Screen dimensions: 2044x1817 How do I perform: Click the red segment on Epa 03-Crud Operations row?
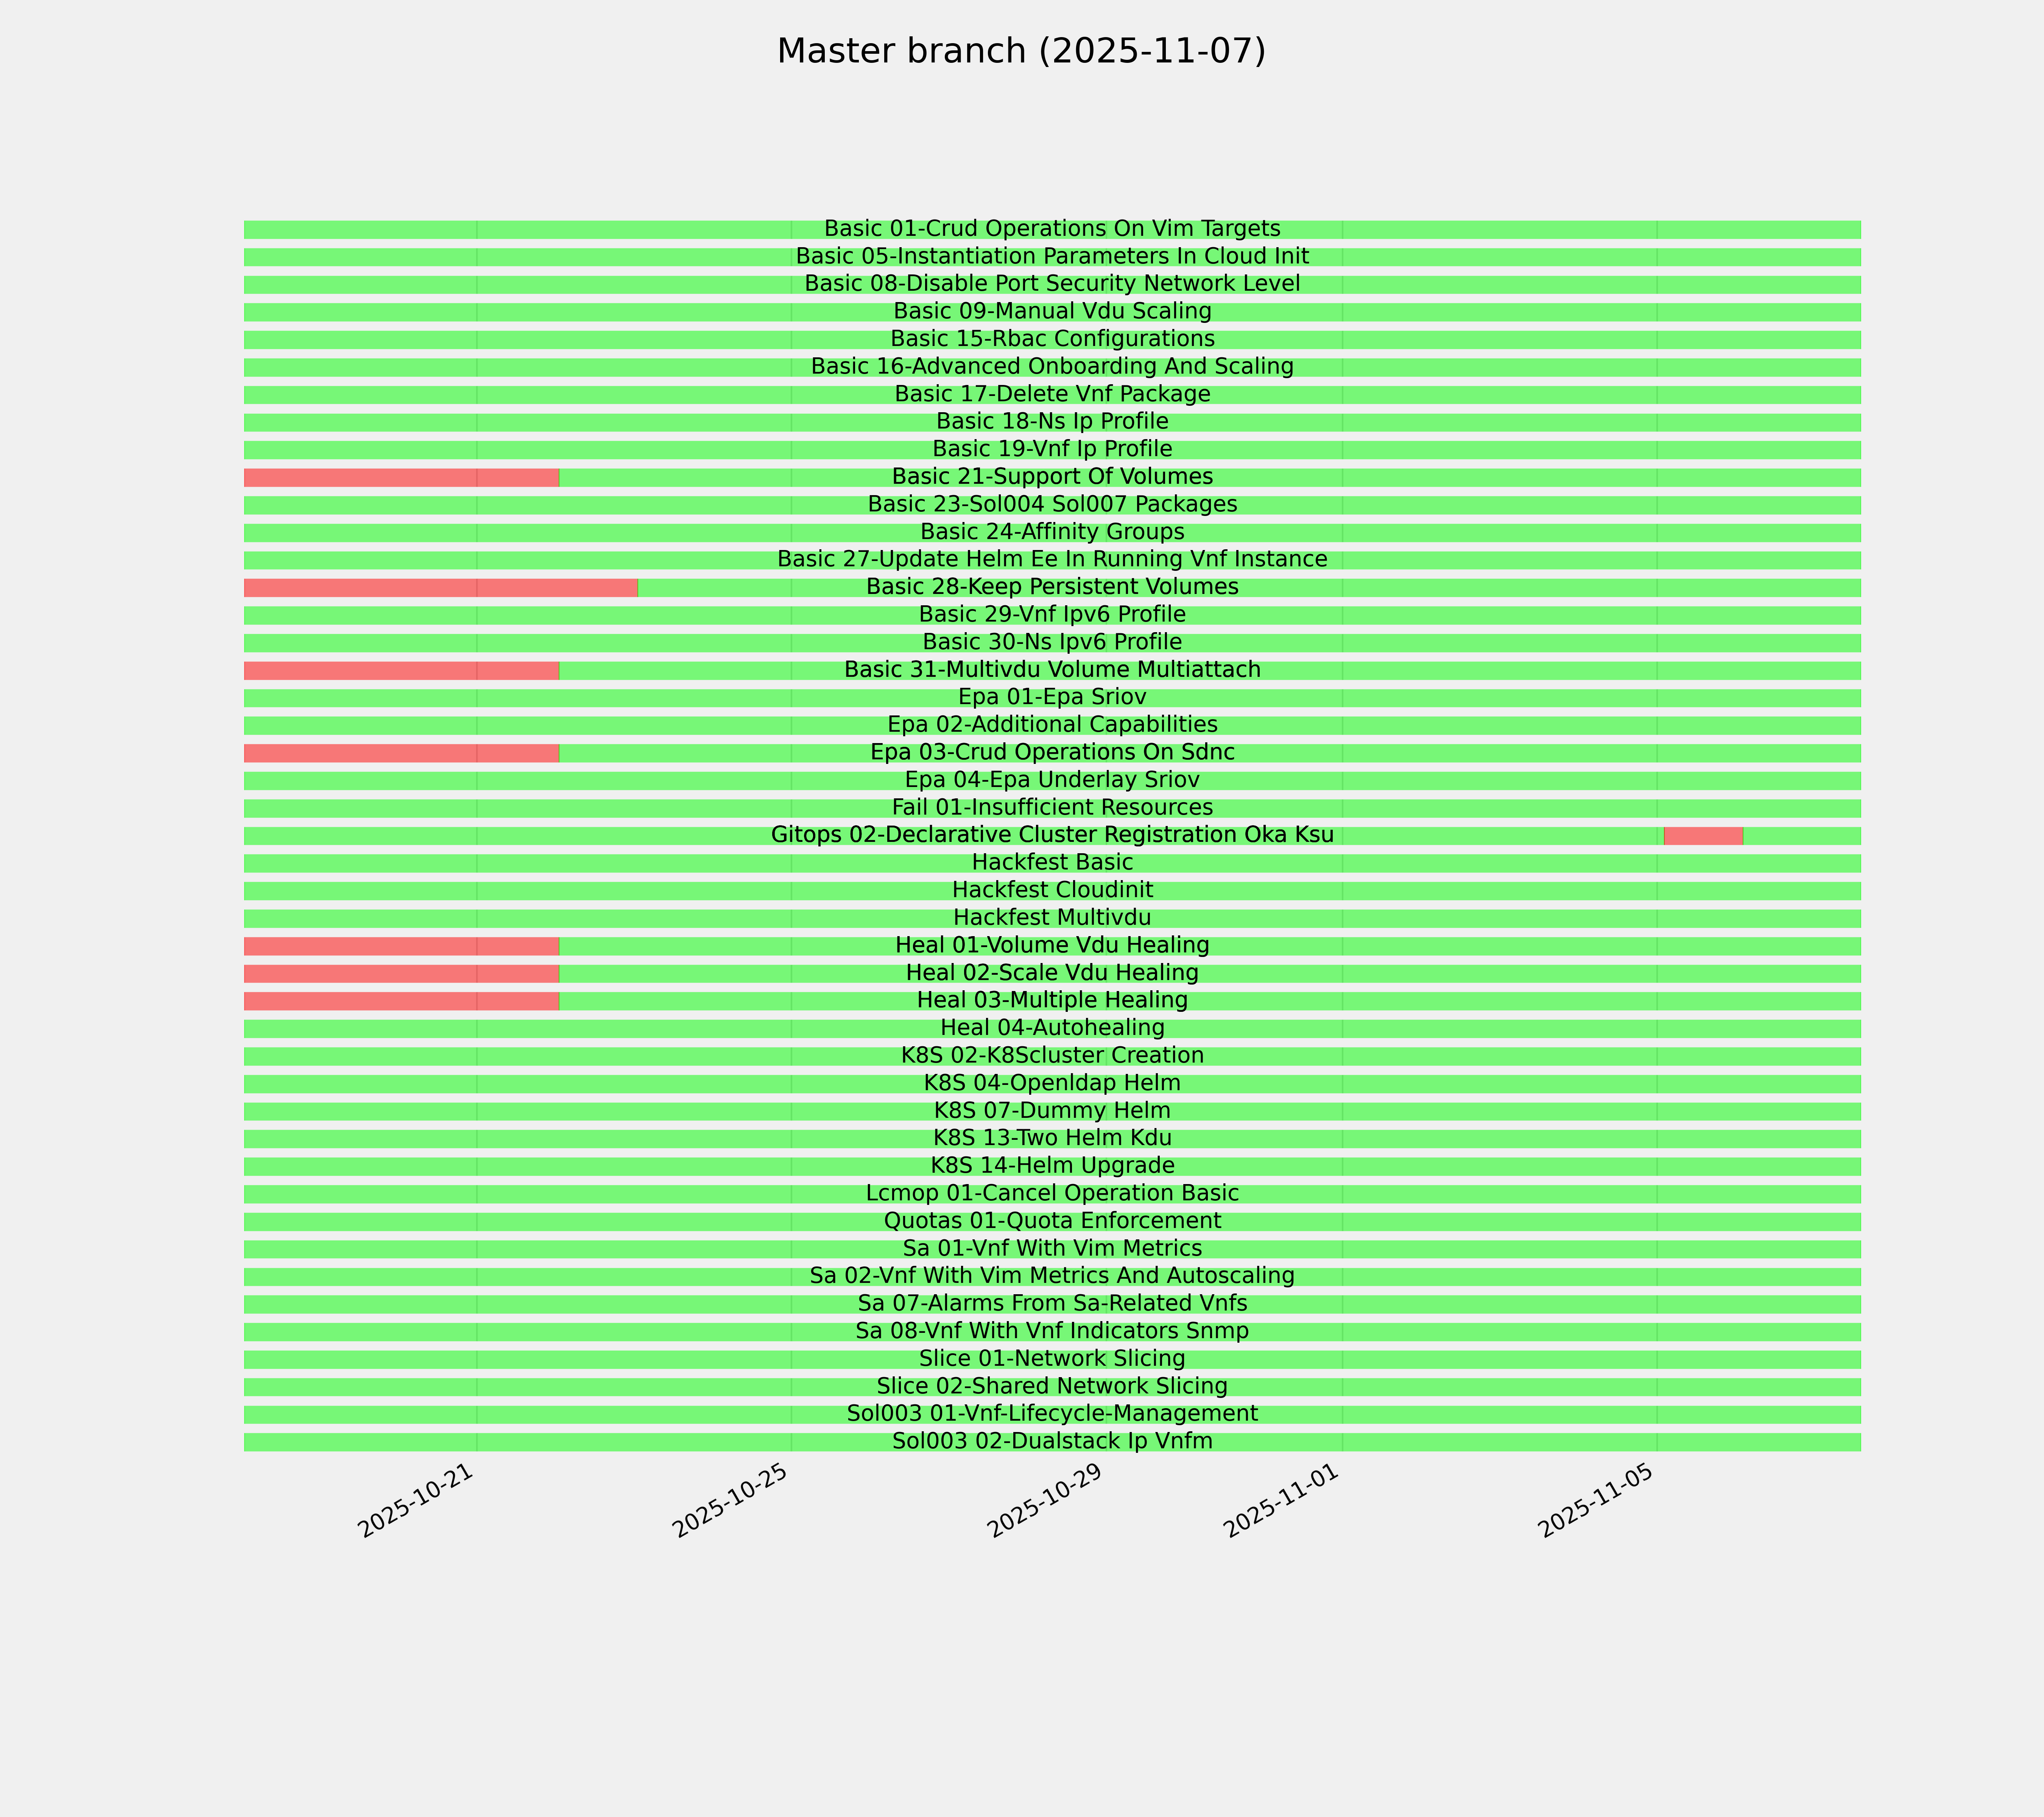click(x=400, y=753)
